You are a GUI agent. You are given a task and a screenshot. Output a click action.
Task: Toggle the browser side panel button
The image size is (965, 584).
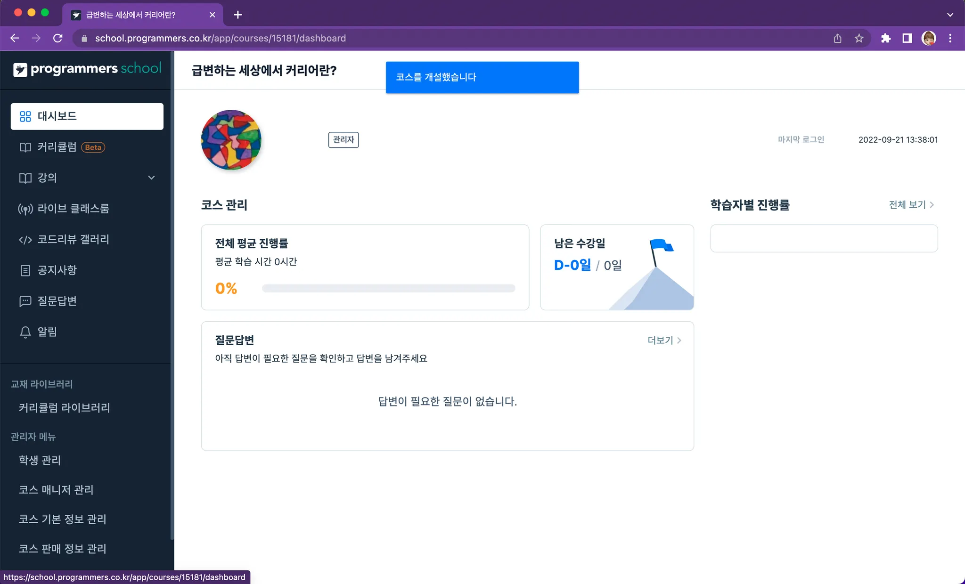click(x=907, y=38)
